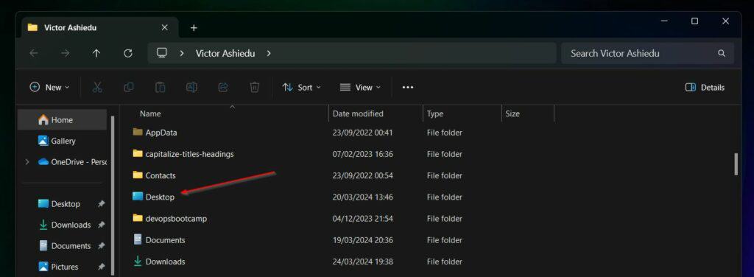Sort by the Date modified column header
Image resolution: width=754 pixels, height=277 pixels.
(x=359, y=114)
